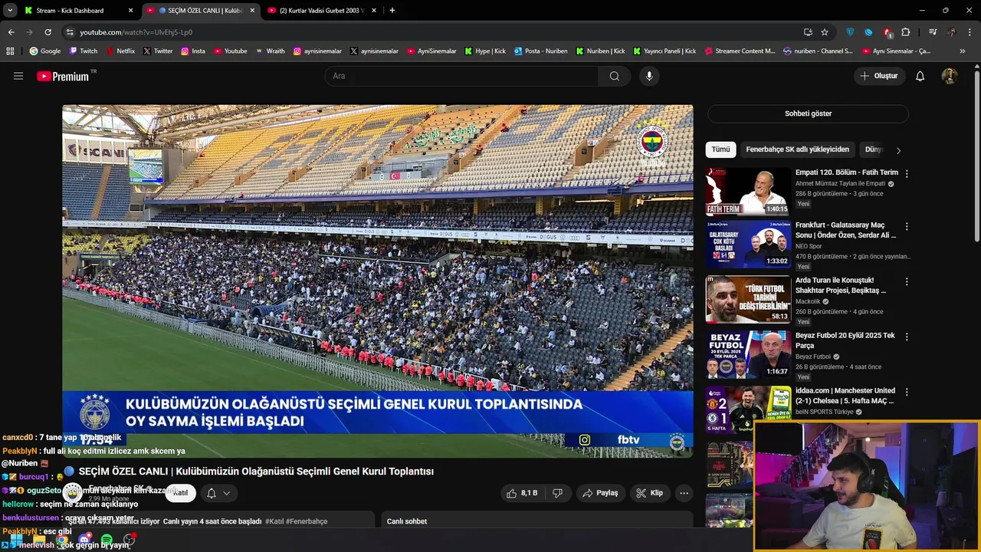981x552 pixels.
Task: Start voice search with microphone icon
Action: click(649, 76)
